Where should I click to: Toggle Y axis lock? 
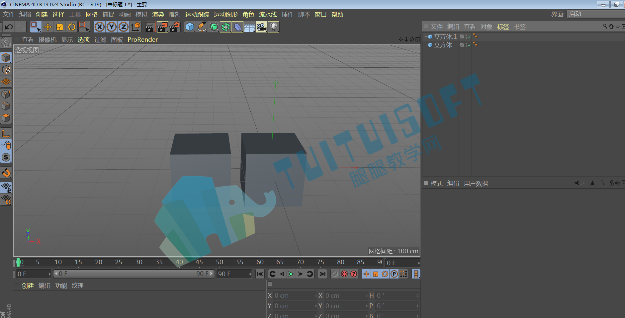(112, 27)
